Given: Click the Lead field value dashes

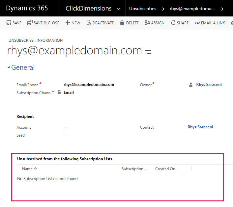Looking at the screenshot, I should pos(65,135).
